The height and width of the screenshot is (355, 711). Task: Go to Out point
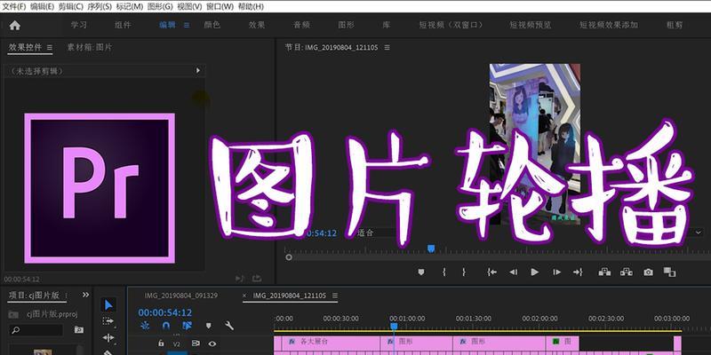tap(578, 272)
